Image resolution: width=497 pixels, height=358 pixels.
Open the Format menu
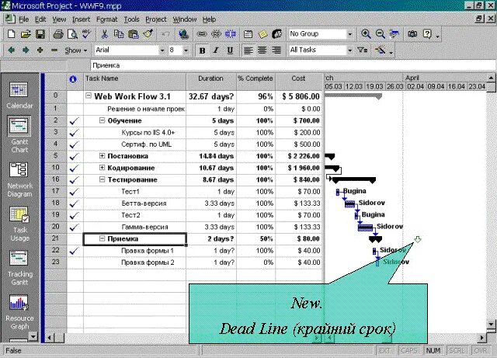[x=107, y=19]
